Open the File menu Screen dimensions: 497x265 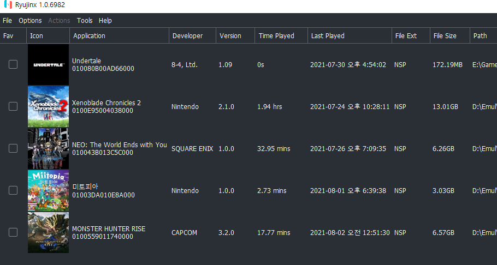click(7, 21)
